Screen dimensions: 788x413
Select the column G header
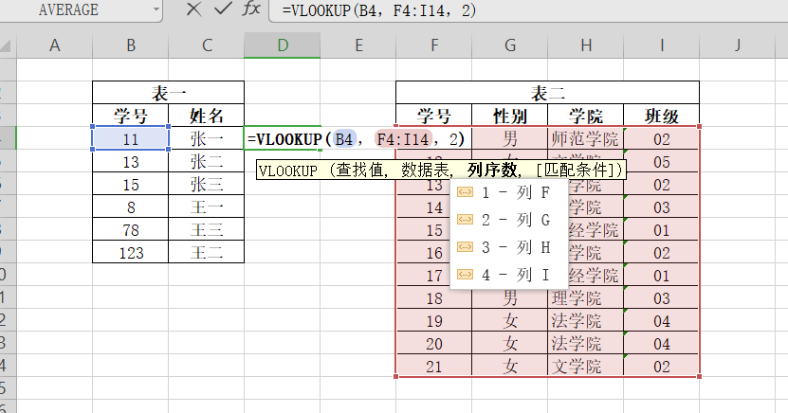click(x=510, y=45)
